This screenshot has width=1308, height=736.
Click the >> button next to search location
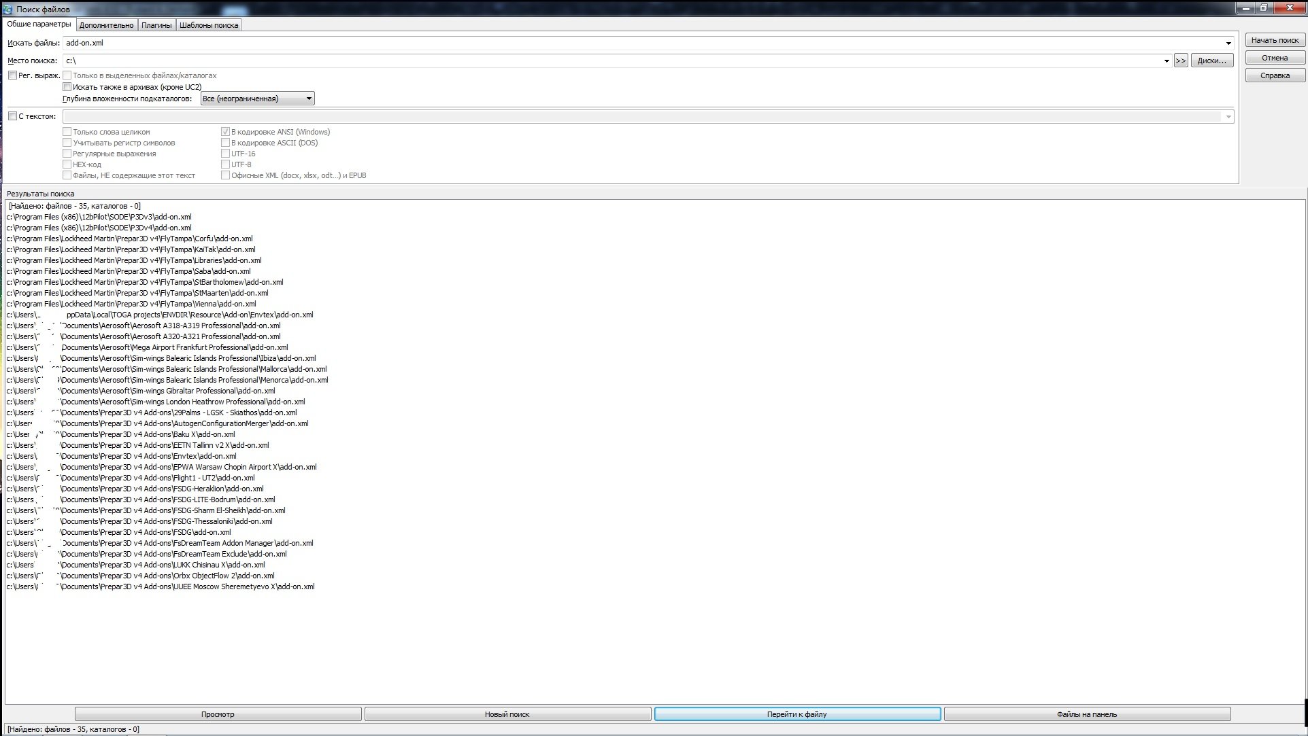pyautogui.click(x=1181, y=60)
